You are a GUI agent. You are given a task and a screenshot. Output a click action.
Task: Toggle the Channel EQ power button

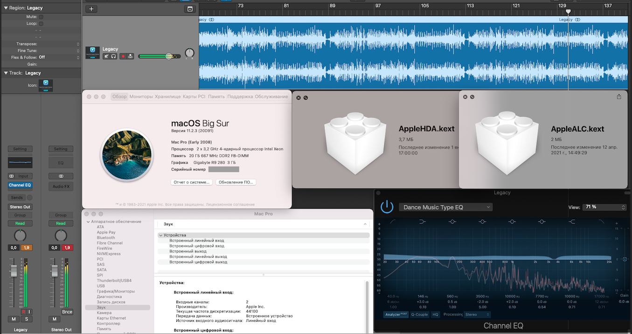387,207
